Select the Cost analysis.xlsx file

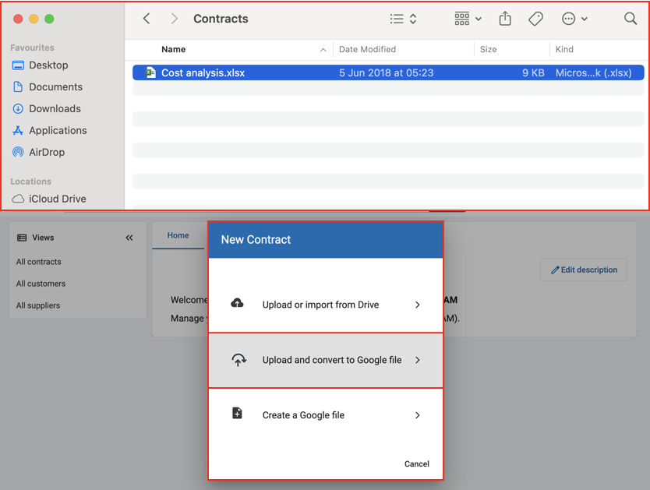pos(388,73)
